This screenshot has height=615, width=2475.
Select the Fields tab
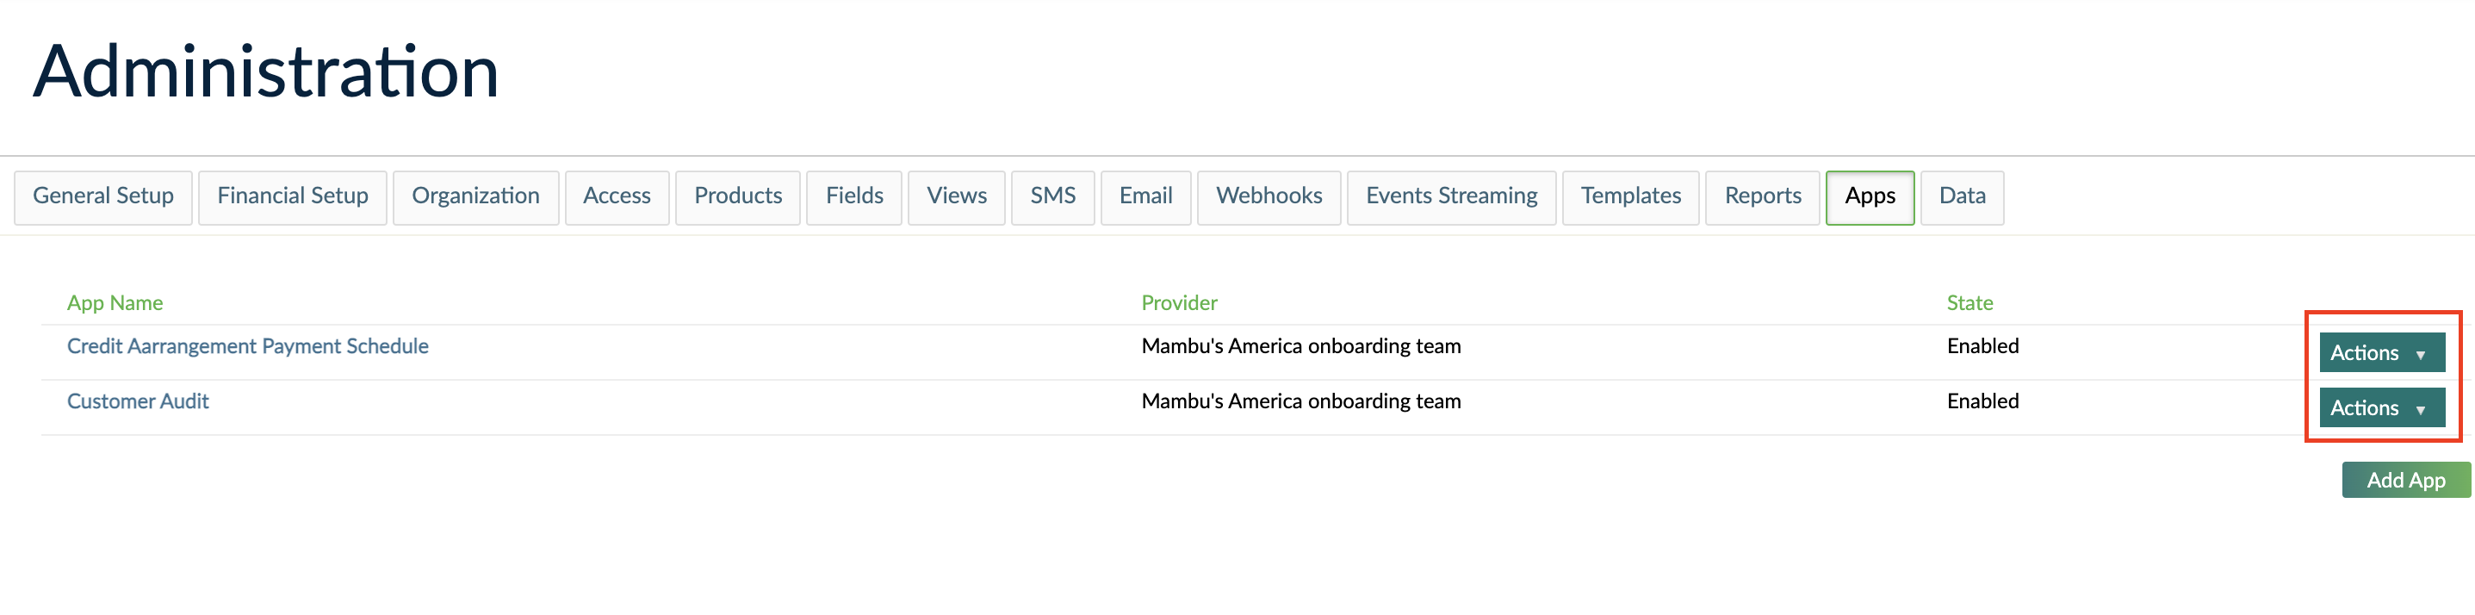coord(853,197)
